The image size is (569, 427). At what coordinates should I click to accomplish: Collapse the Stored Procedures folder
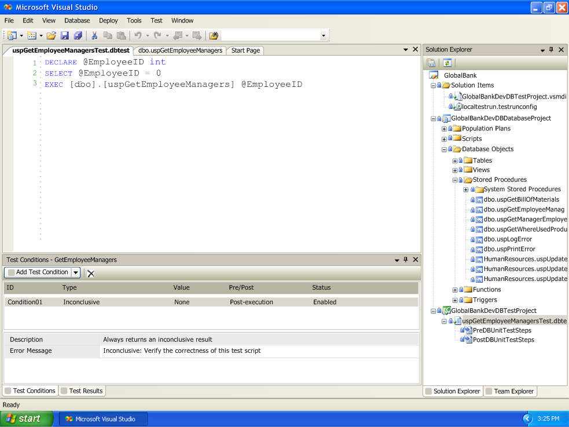pos(455,180)
